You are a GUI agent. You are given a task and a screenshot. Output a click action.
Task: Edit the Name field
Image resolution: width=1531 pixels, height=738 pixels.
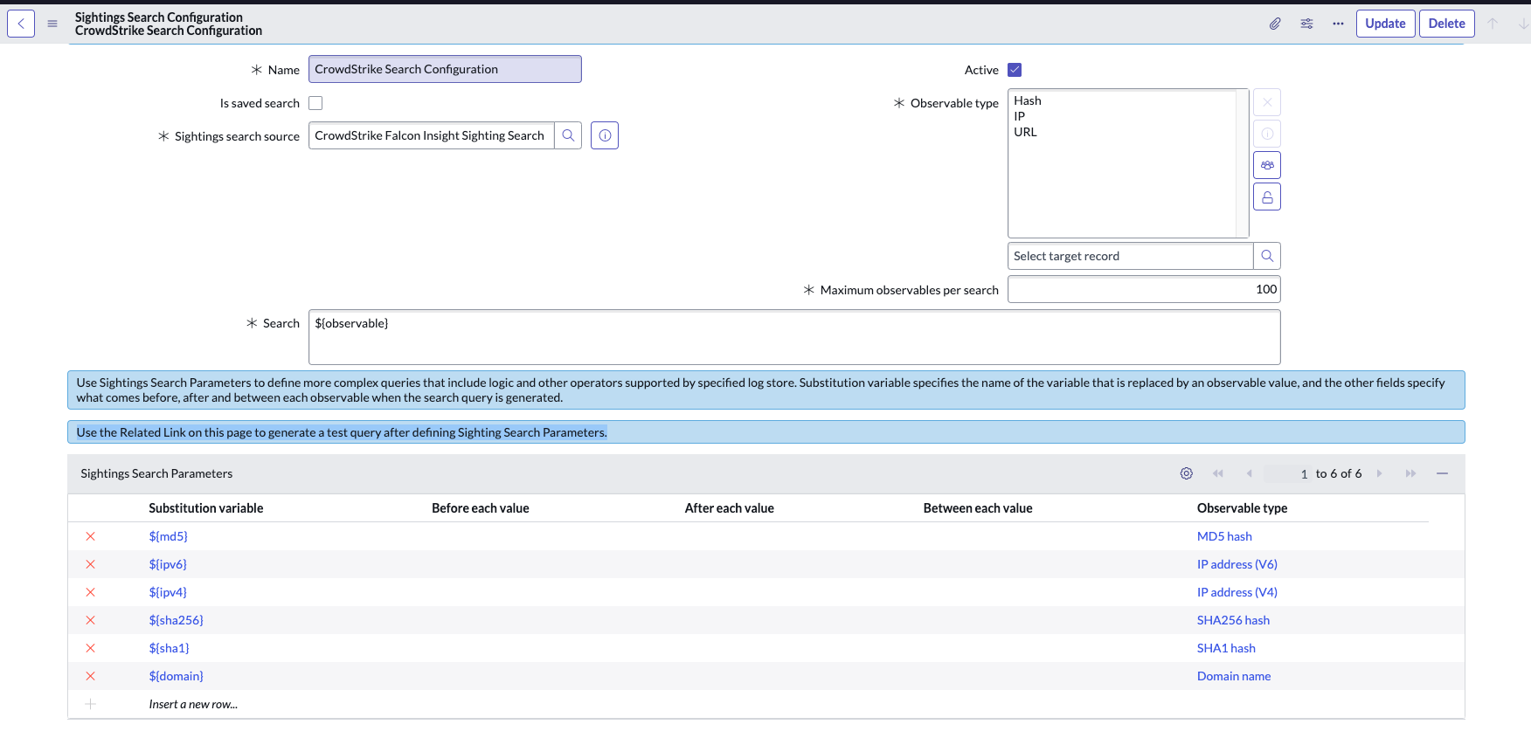click(445, 69)
